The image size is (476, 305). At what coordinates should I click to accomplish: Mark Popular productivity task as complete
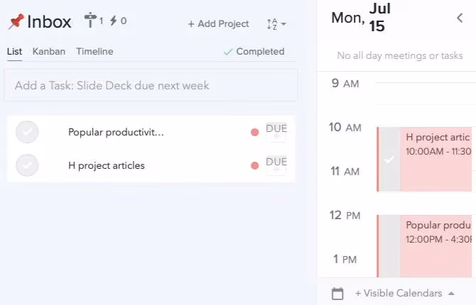click(27, 132)
